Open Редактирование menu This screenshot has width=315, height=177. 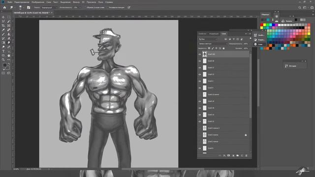pos(22,2)
